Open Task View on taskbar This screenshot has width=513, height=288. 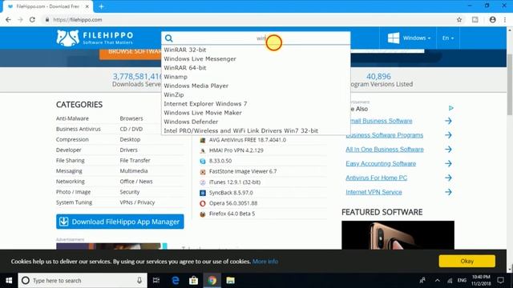pyautogui.click(x=156, y=281)
